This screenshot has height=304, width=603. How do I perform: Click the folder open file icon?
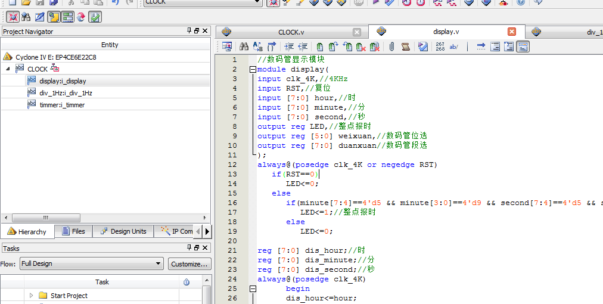(x=26, y=2)
